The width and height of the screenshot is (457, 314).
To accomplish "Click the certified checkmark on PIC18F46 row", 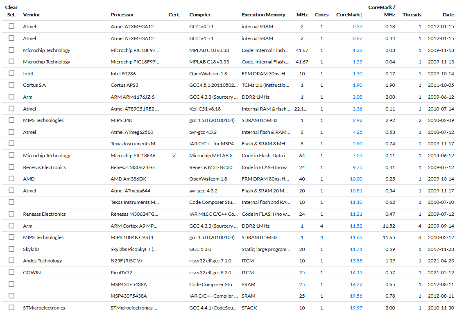I will tap(174, 156).
